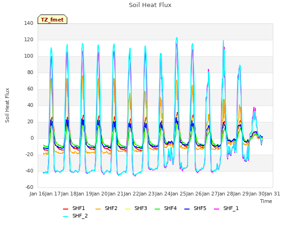Viewport: 301px width, 225px height.
Task: Toggle the SHF3 legend entry
Action: 136,208
